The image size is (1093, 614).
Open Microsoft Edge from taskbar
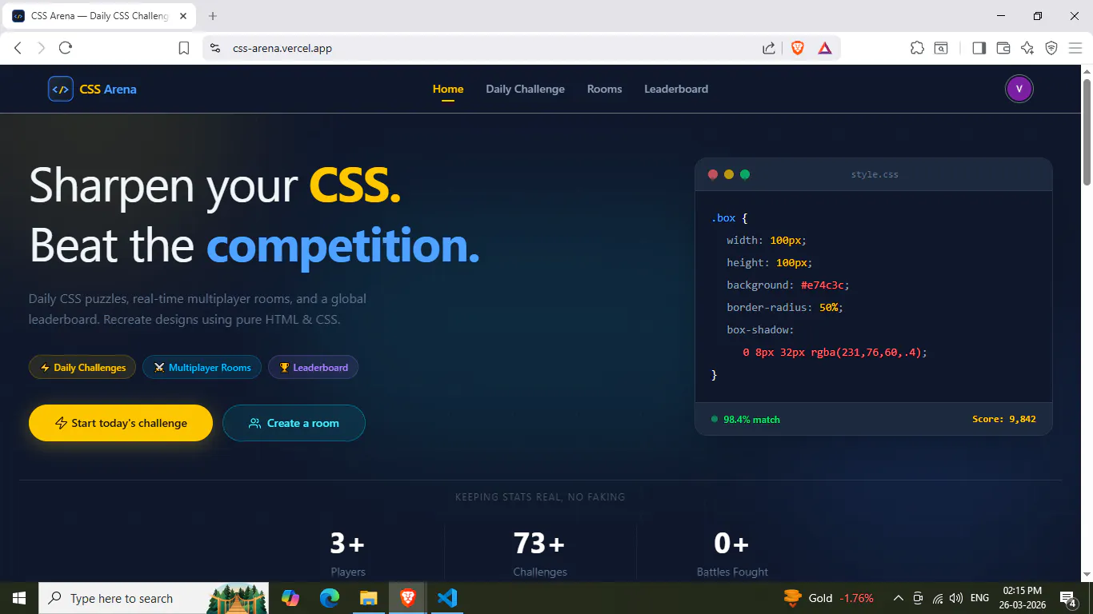click(330, 598)
